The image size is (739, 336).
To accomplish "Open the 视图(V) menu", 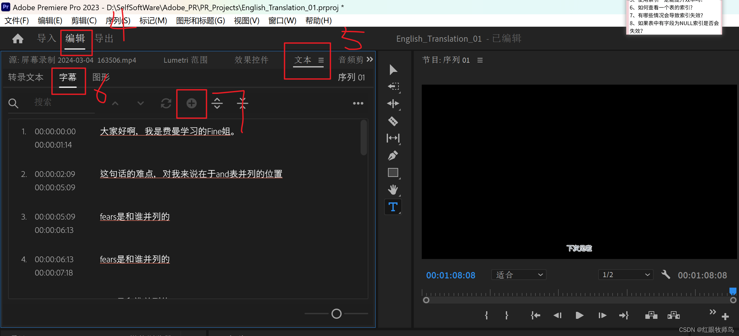I will [247, 21].
